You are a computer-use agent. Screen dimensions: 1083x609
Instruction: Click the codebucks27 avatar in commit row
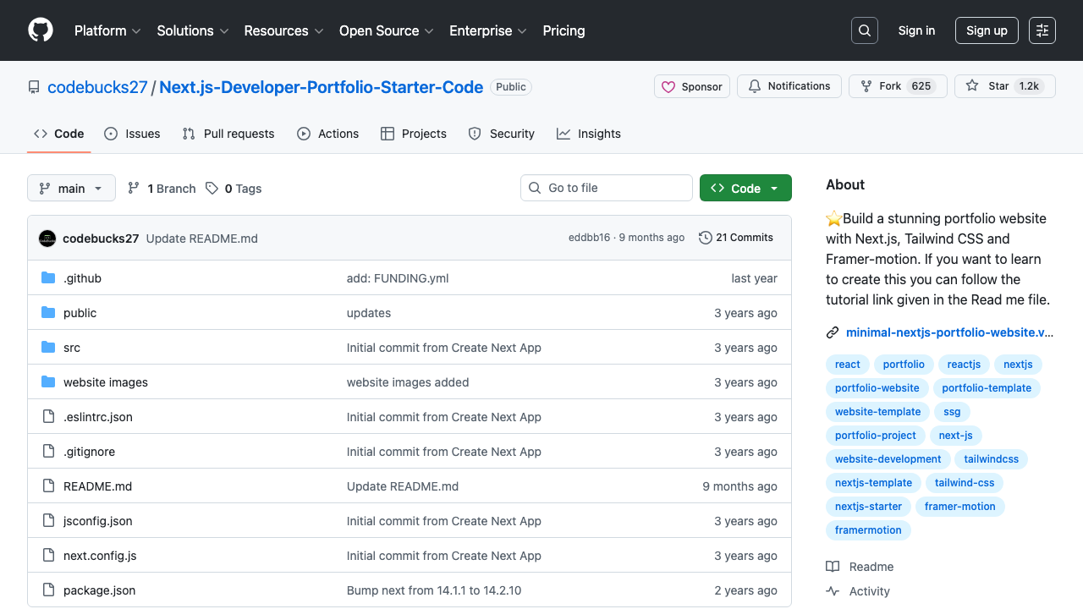(x=47, y=239)
